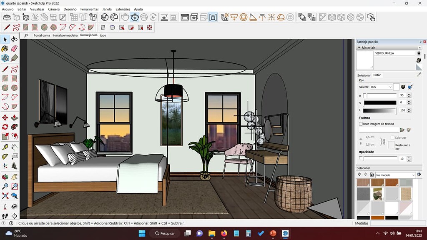This screenshot has height=240, width=427.
Task: Activate the Select arrow tool
Action: [5, 39]
